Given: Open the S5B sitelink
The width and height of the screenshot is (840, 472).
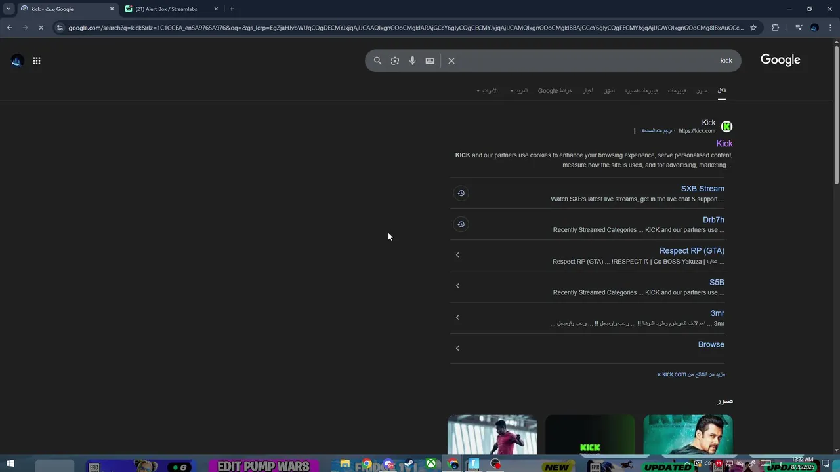Looking at the screenshot, I should tap(717, 282).
